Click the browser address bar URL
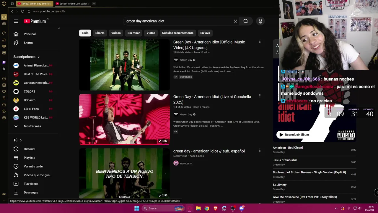The image size is (378, 213). (49, 11)
